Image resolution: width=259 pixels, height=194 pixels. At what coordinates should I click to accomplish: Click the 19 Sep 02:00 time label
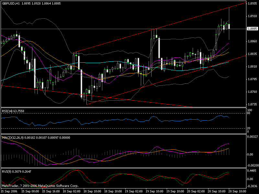click(x=134, y=191)
